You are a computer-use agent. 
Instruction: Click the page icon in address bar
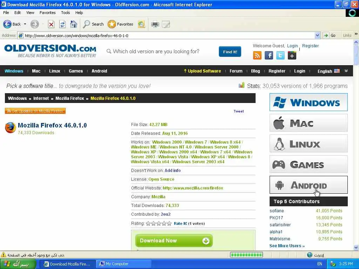tap(21, 35)
